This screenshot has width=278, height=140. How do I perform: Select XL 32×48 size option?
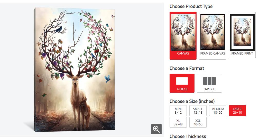(x=178, y=122)
